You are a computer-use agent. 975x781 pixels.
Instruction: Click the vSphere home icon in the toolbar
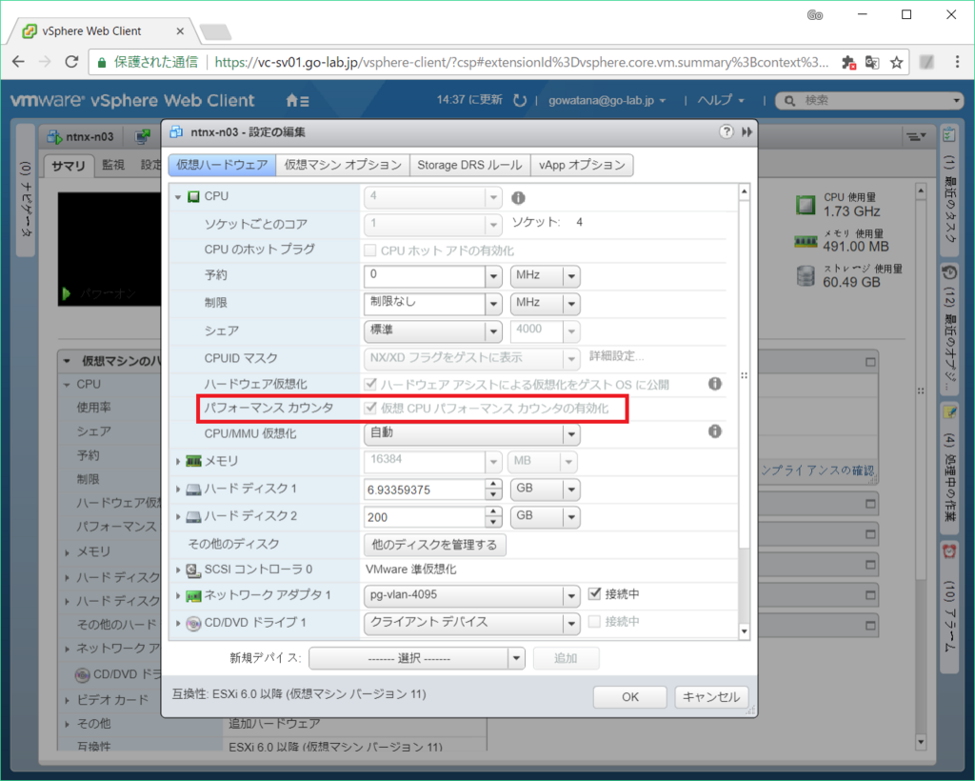(x=292, y=99)
